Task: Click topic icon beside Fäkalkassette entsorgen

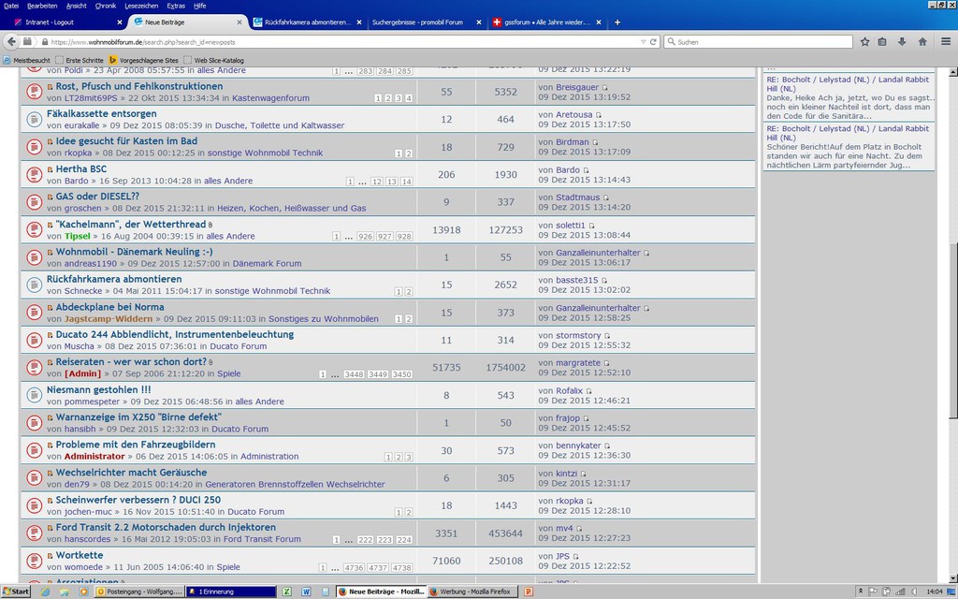Action: pos(35,119)
